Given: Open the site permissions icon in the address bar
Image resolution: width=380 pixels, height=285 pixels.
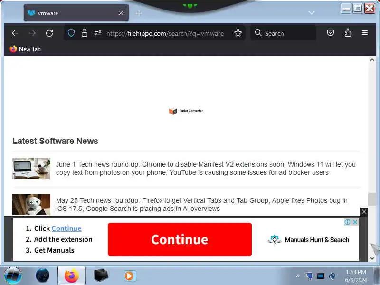Looking at the screenshot, I should click(x=98, y=33).
